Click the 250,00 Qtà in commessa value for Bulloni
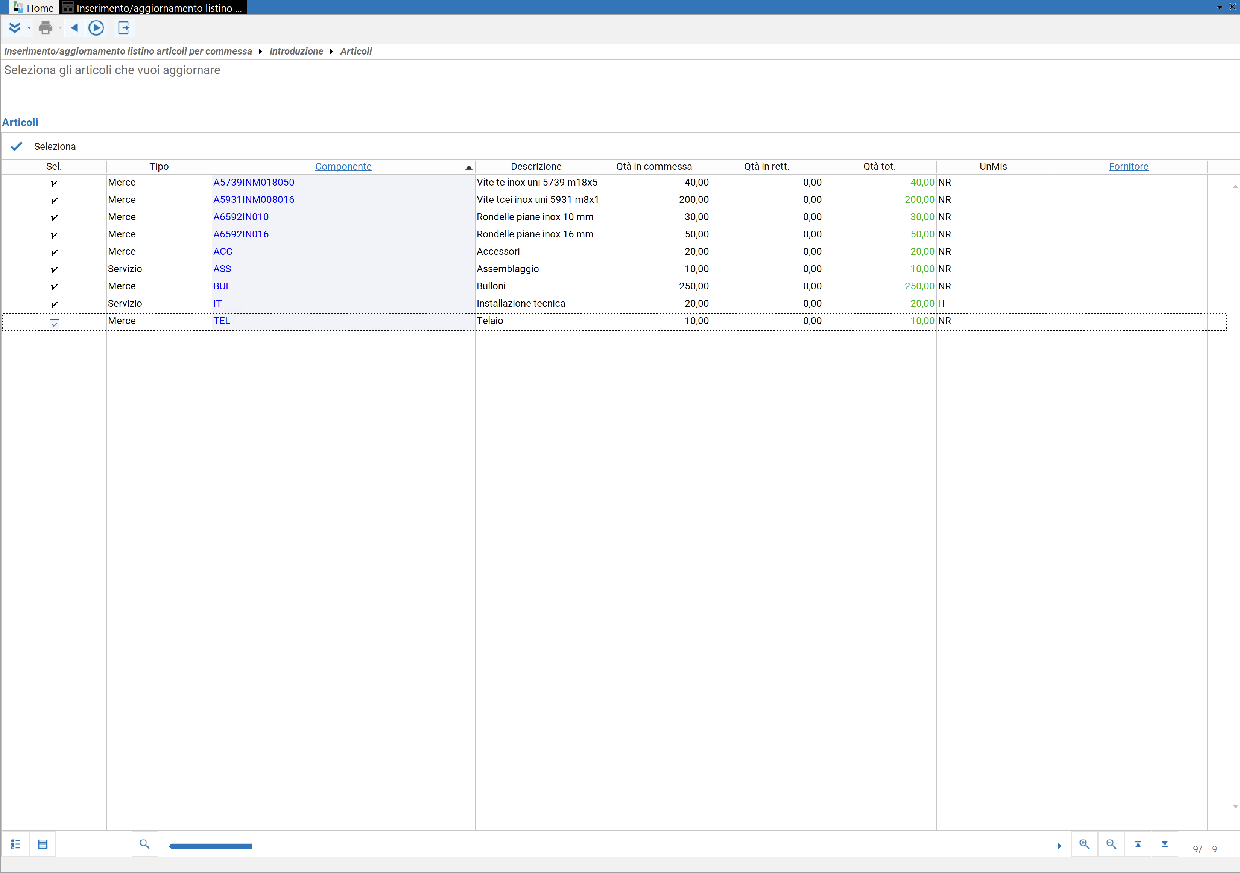 click(693, 286)
